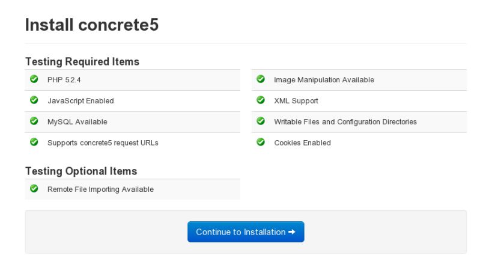Click the green check icon beside PHP 5.2.4
480x261 pixels.
click(34, 79)
